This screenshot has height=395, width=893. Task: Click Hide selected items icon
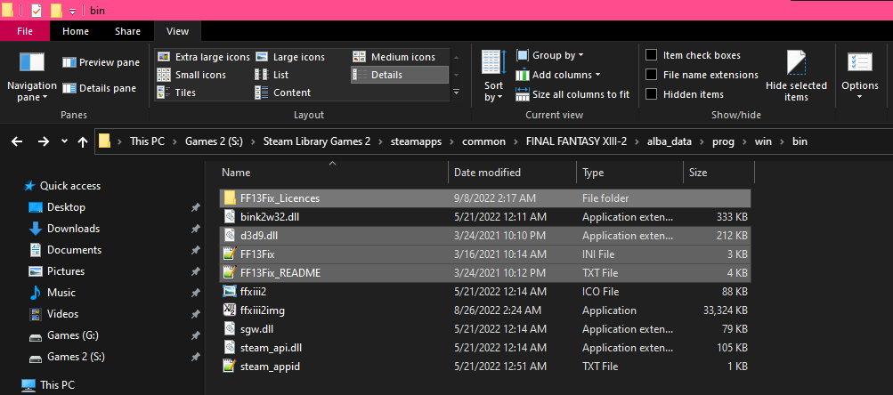pyautogui.click(x=796, y=66)
